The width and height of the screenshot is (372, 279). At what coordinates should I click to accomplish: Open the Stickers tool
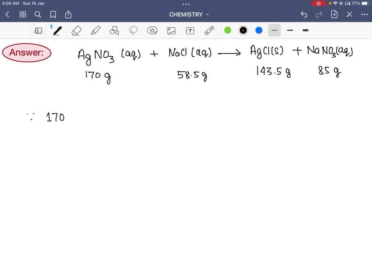152,31
